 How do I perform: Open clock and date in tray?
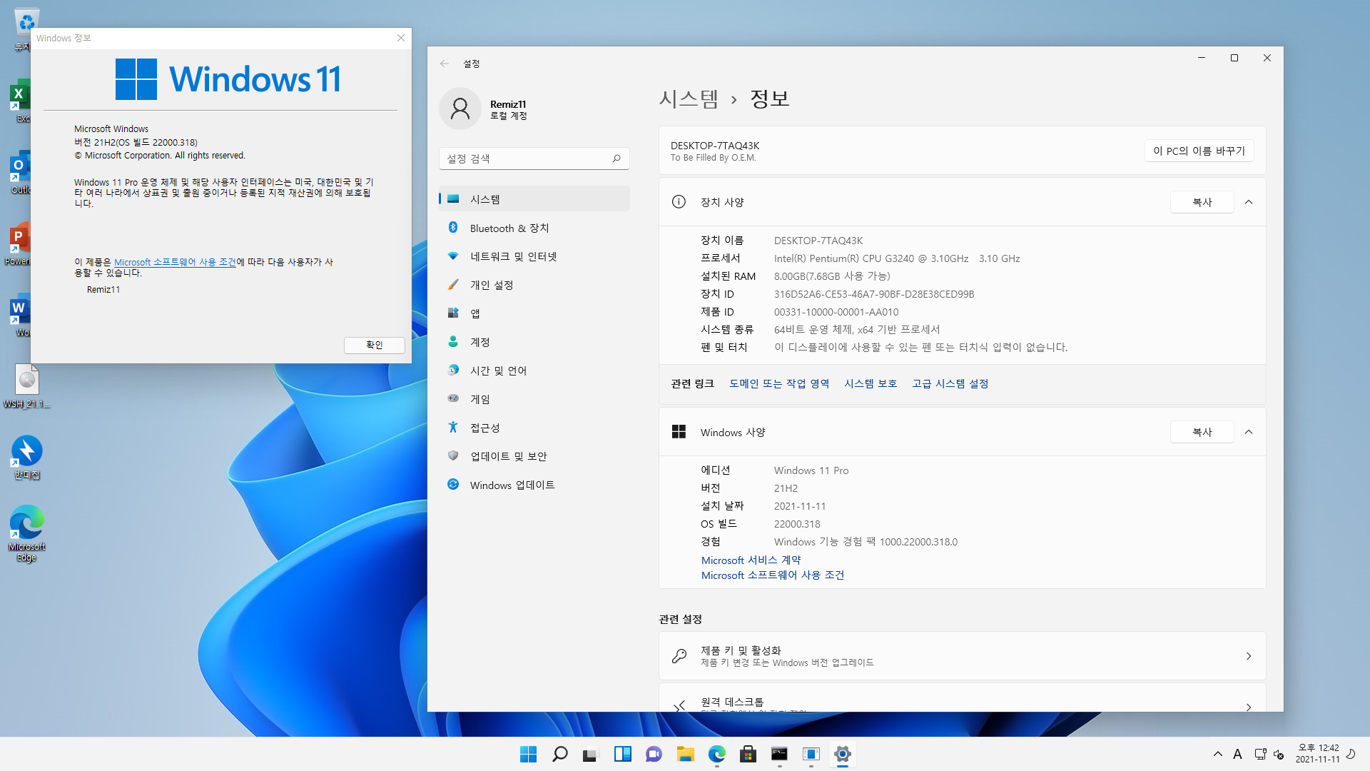coord(1318,754)
